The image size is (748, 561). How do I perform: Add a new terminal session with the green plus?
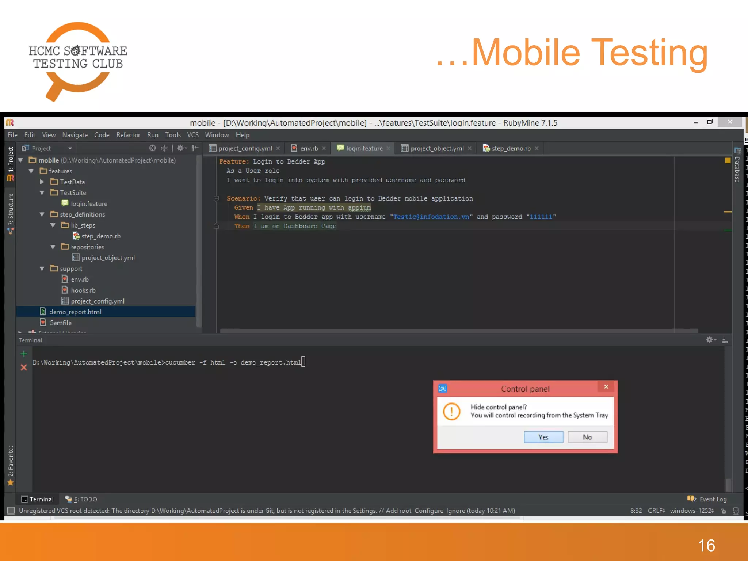pos(24,354)
